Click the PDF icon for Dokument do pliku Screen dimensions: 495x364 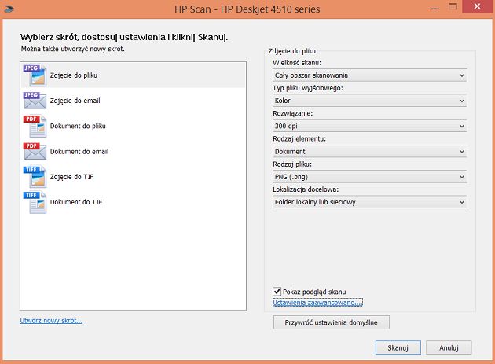pyautogui.click(x=35, y=126)
